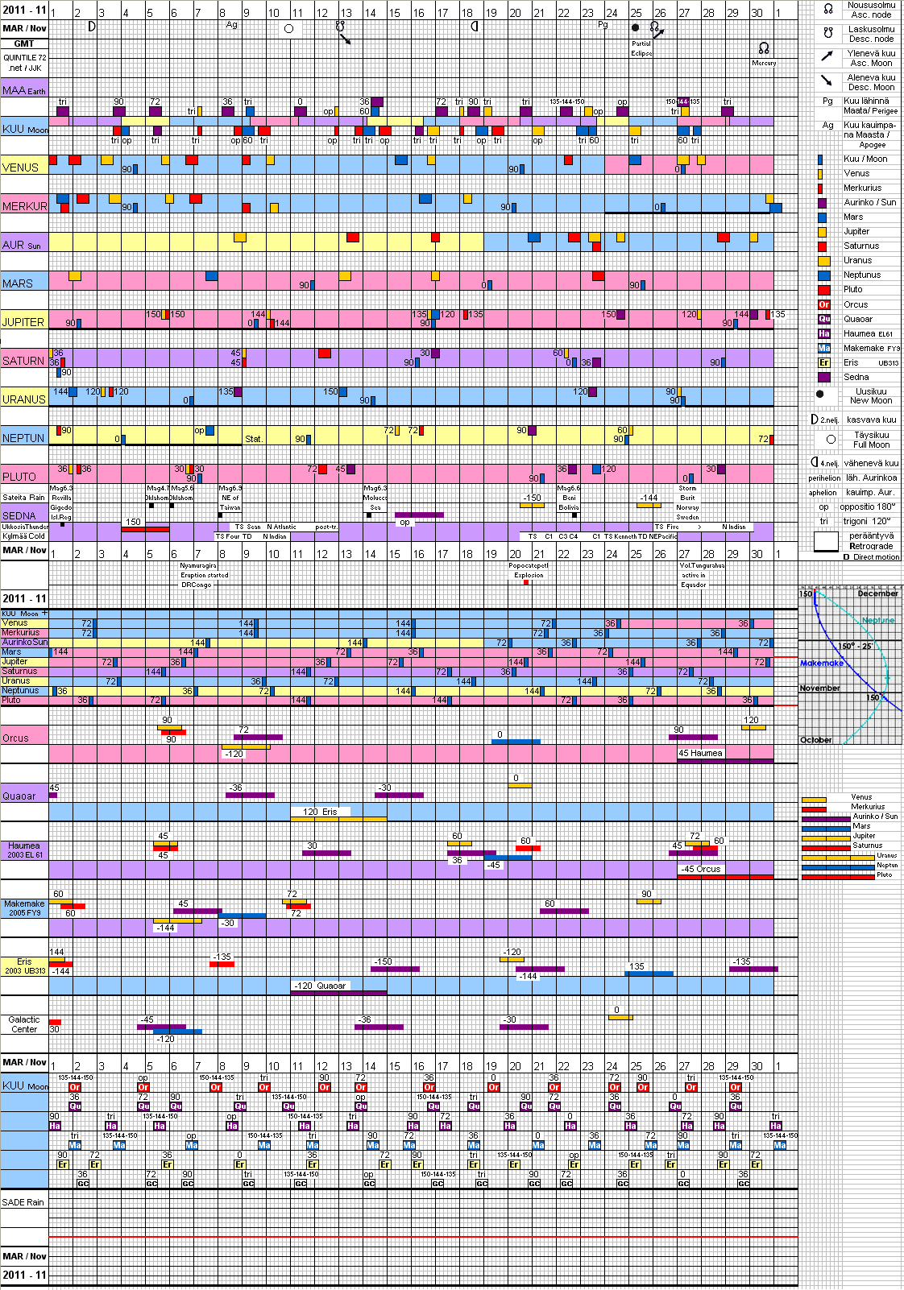Click the purple Quaoar 'Qu' legend icon
This screenshot has height=1290, width=904.
[x=823, y=319]
